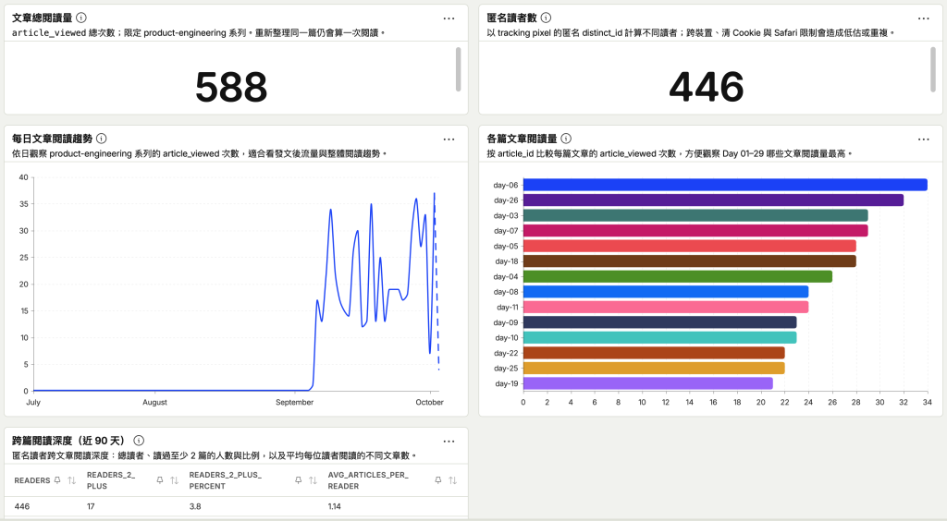Click info icon beside 匿名讀者數 title
Image resolution: width=947 pixels, height=521 pixels.
546,18
